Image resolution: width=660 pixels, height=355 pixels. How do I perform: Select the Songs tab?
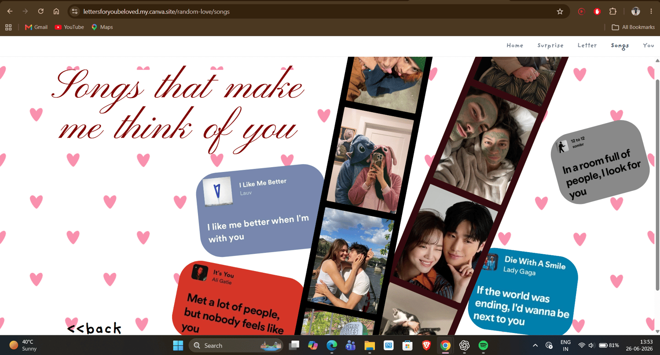(620, 46)
